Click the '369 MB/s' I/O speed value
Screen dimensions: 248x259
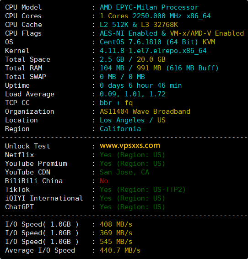pos(116,233)
